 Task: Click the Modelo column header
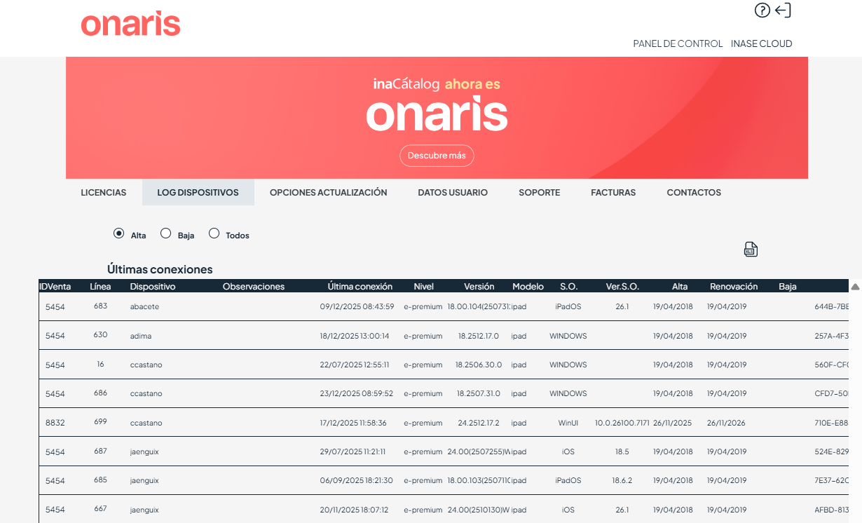click(x=528, y=286)
